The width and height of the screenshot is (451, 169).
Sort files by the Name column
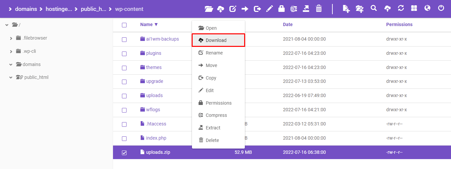click(x=149, y=24)
